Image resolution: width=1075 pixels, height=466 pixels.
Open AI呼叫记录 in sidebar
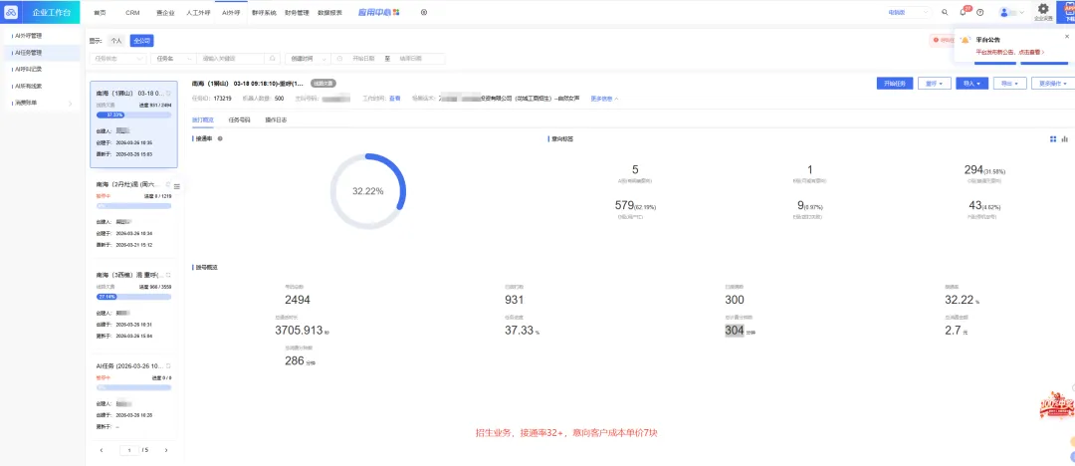[43, 69]
